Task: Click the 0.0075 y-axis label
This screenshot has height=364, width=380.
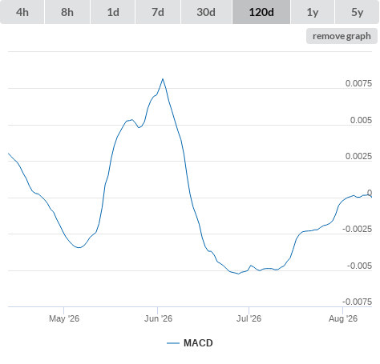Action: pyautogui.click(x=358, y=83)
